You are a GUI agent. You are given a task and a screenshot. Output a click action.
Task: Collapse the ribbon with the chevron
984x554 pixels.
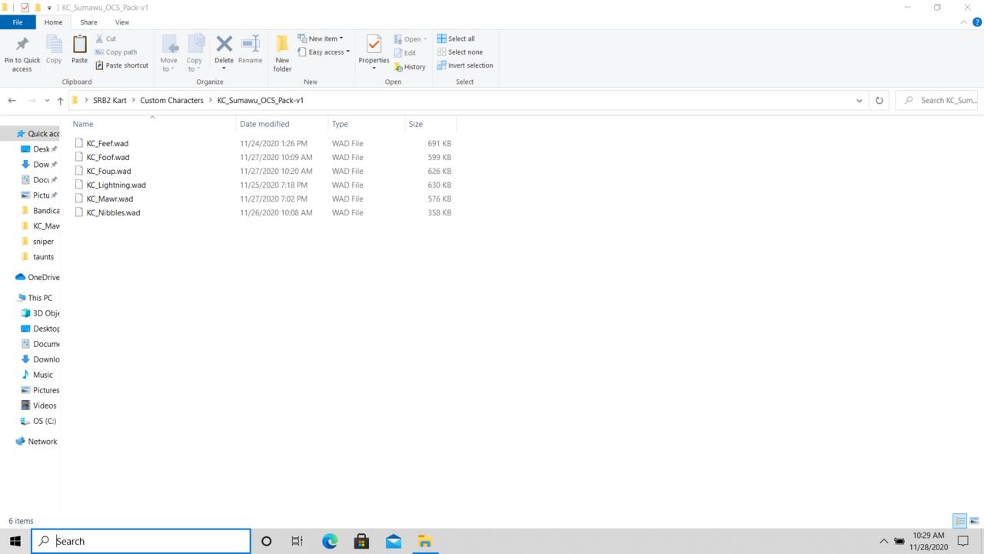click(x=964, y=22)
